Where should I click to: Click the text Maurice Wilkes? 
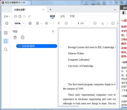(76, 53)
